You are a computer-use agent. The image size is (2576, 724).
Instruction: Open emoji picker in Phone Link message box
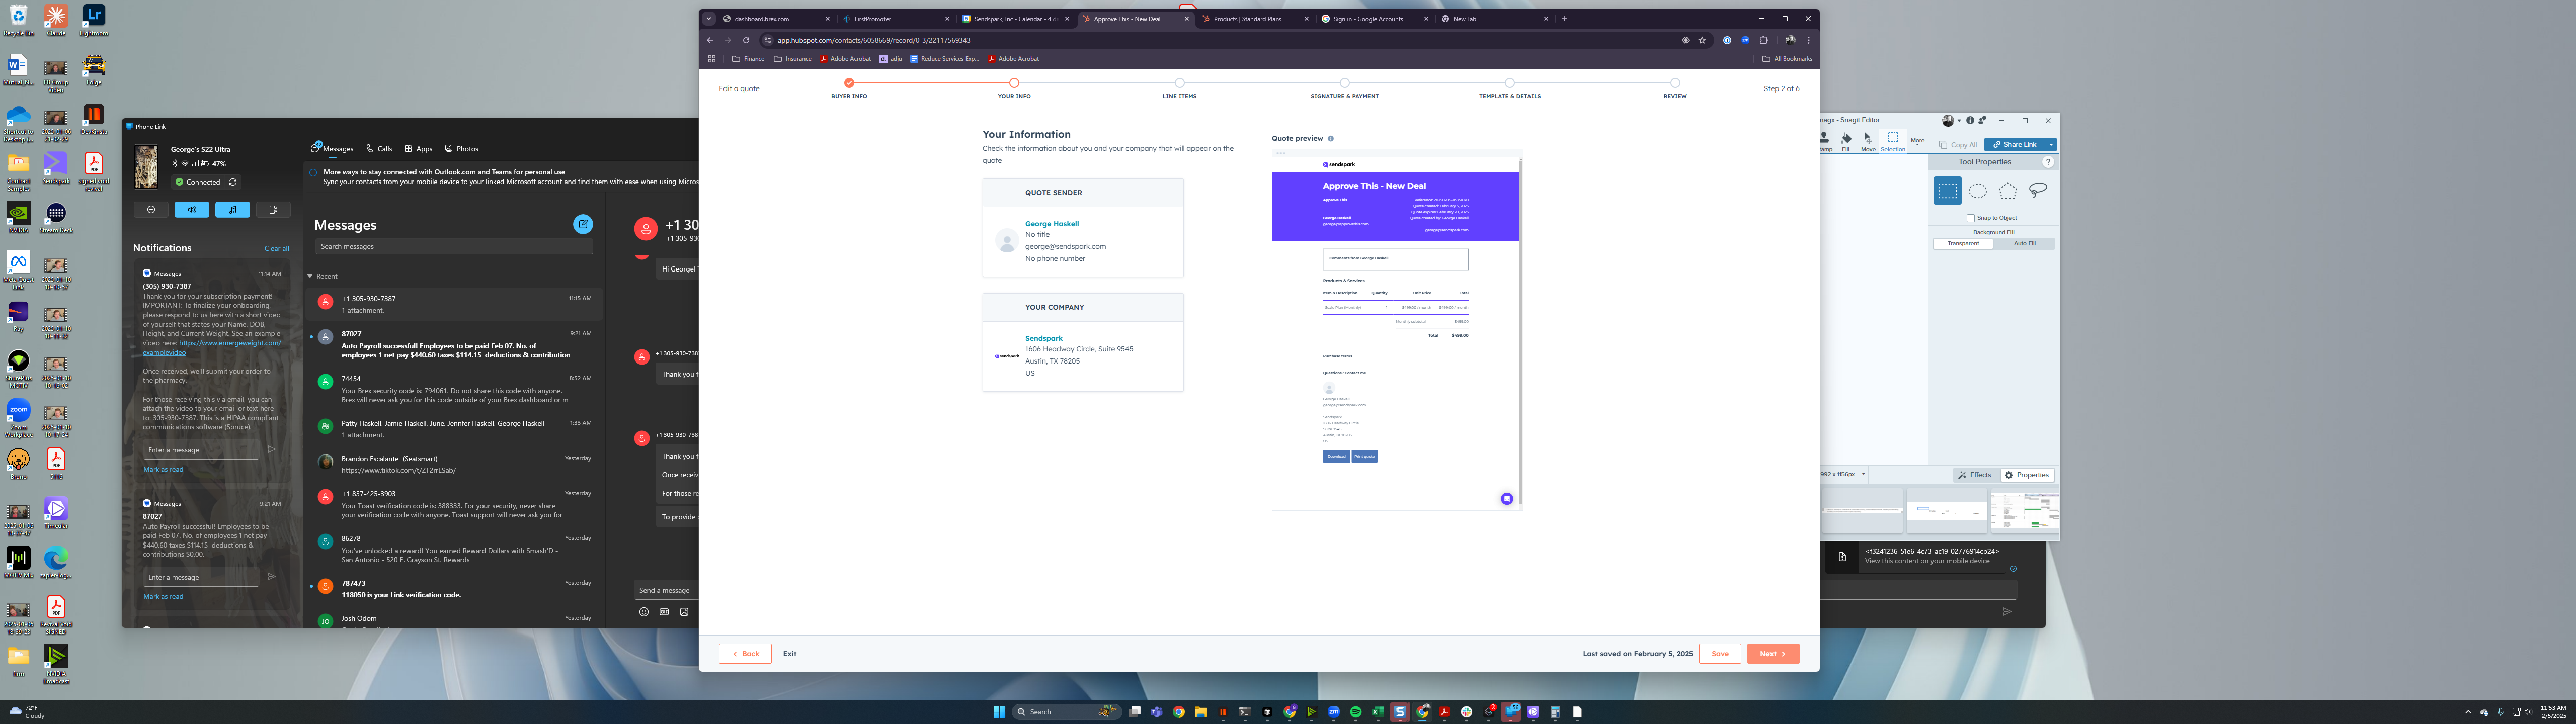click(644, 612)
